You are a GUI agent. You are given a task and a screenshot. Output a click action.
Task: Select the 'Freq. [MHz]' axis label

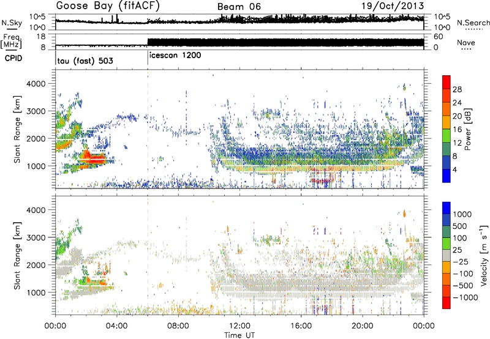[12, 42]
